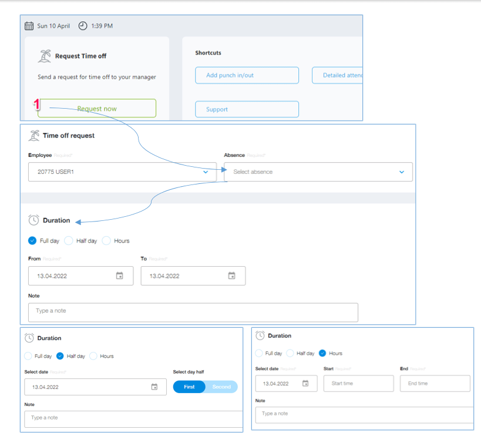
Task: Open the Select date calendar in the Half day panel
Action: tap(155, 387)
